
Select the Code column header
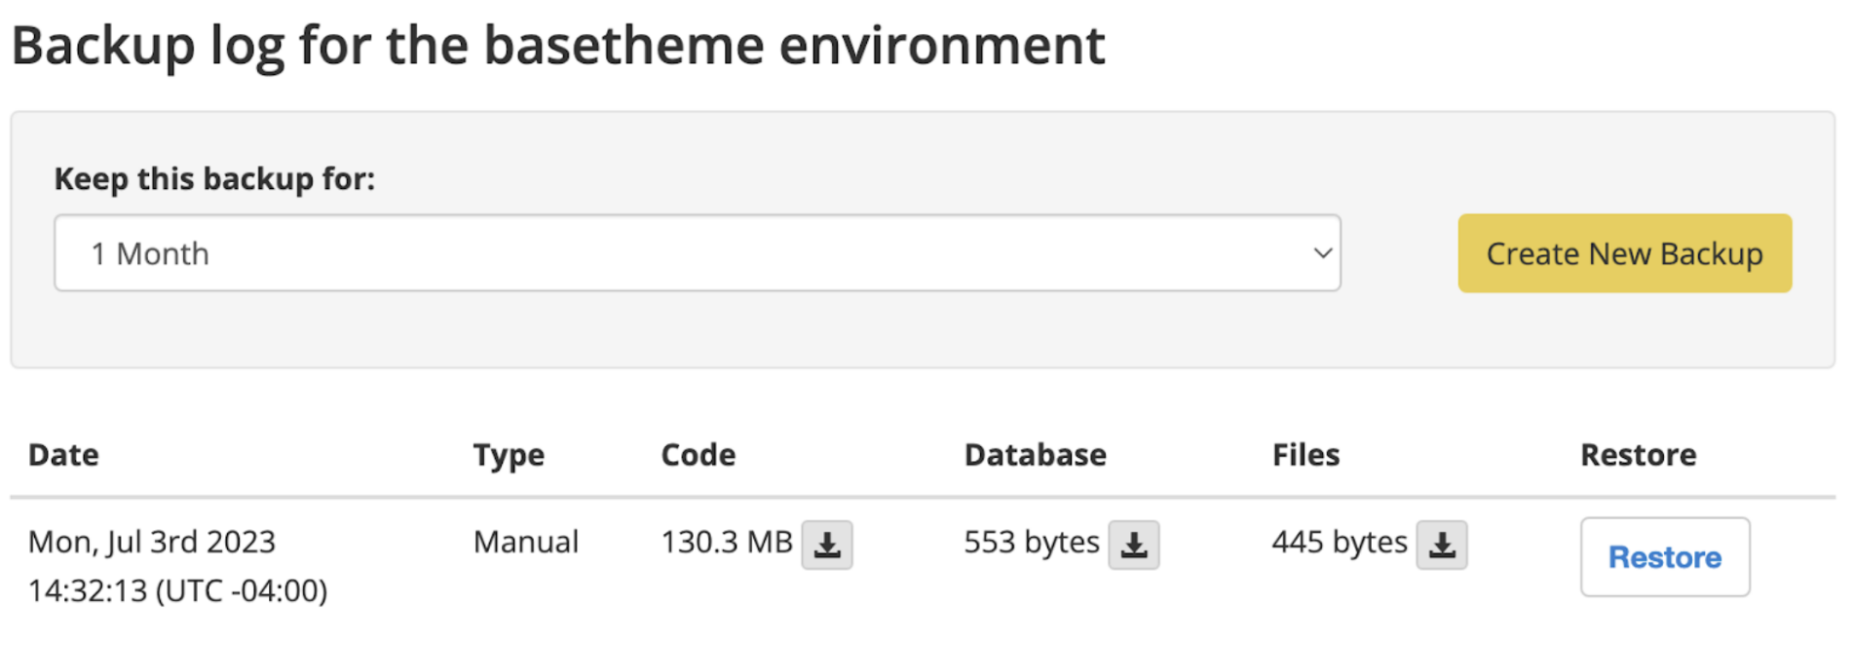pyautogui.click(x=698, y=455)
